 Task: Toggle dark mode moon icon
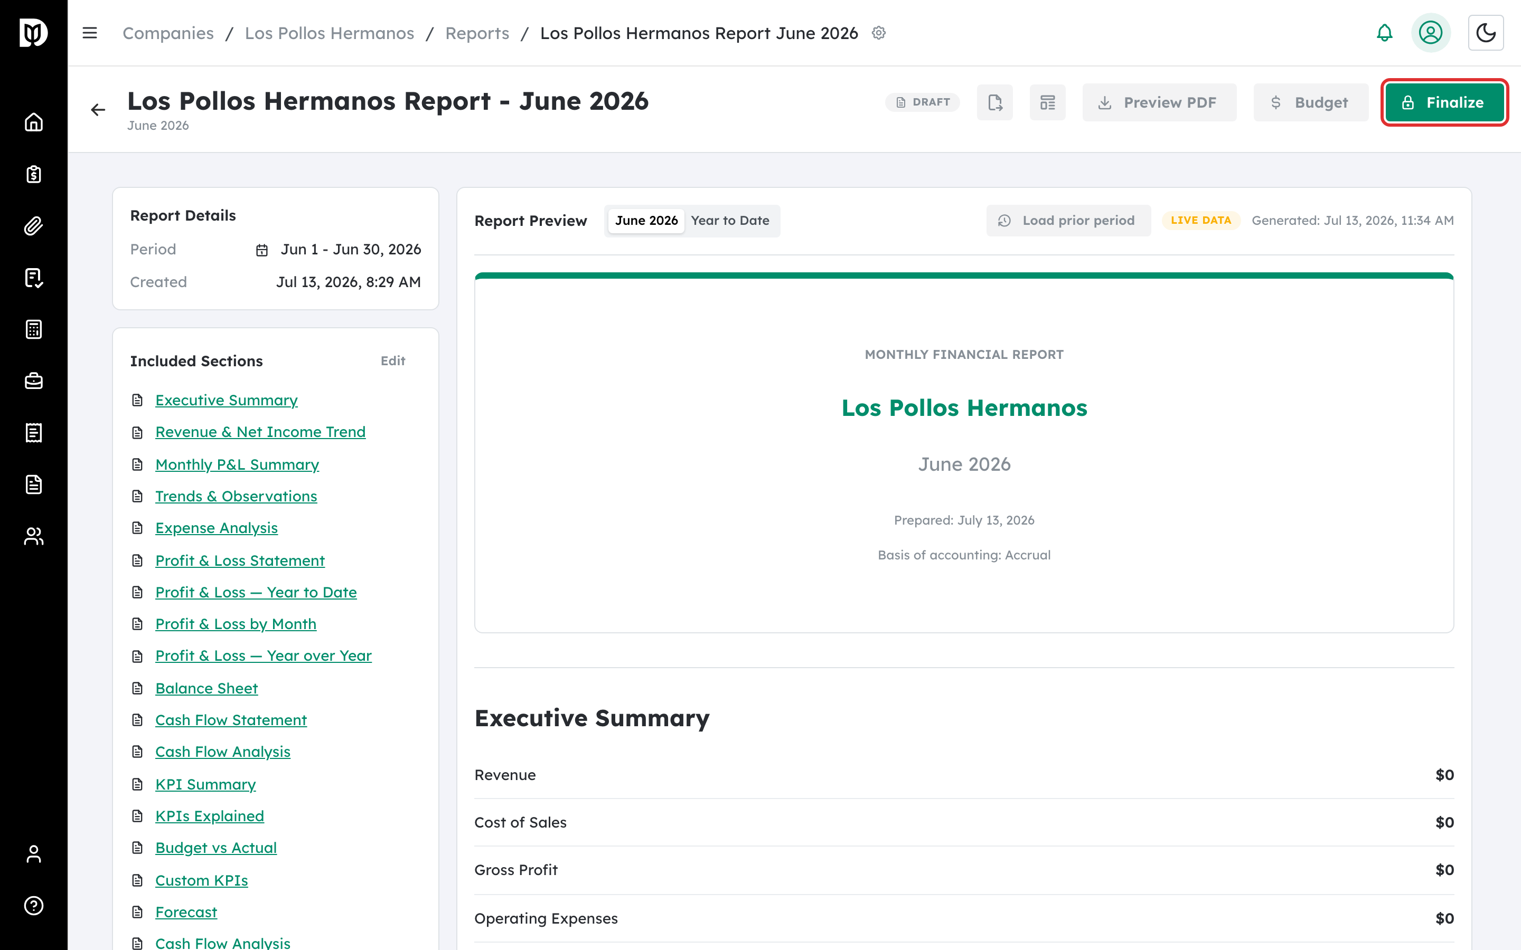1486,33
